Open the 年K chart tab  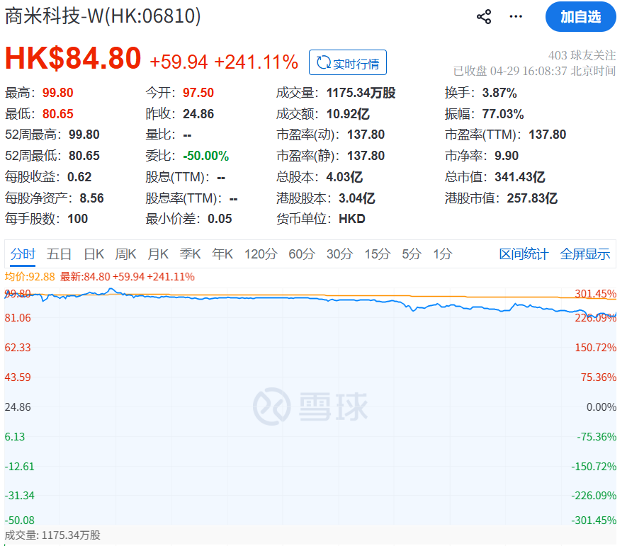222,254
